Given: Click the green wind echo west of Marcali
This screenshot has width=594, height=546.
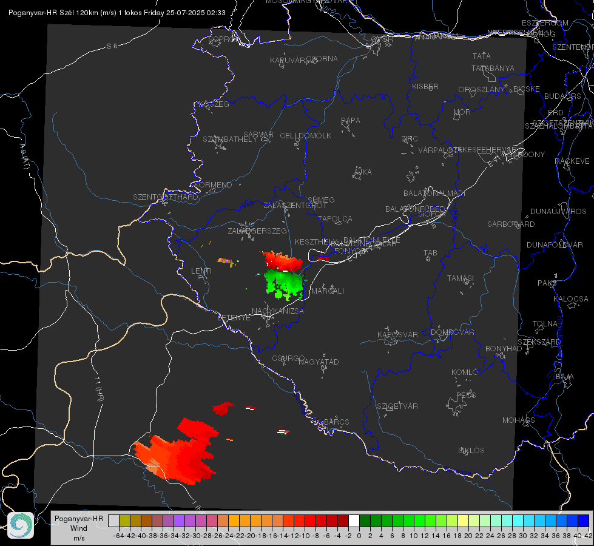Looking at the screenshot, I should point(284,285).
